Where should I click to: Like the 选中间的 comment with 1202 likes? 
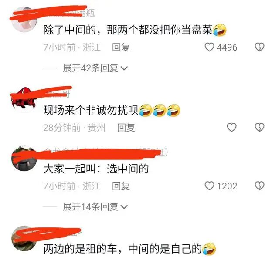pos(209,186)
